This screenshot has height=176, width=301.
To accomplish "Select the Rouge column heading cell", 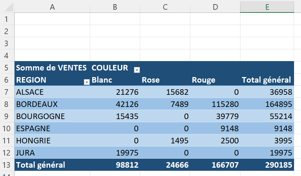I will pos(204,80).
